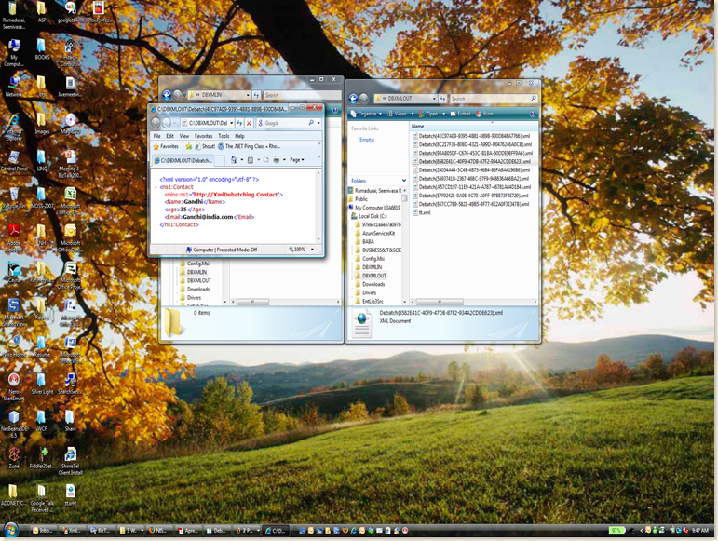718x541 pixels.
Task: Click the Windows Start orb
Action: tap(11, 531)
